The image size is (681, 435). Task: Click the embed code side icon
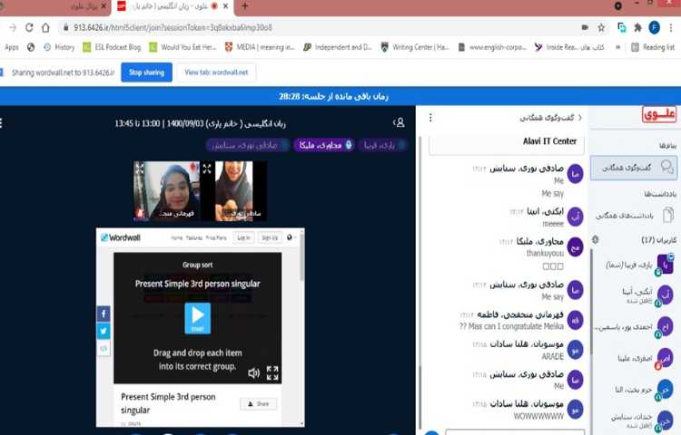(104, 348)
